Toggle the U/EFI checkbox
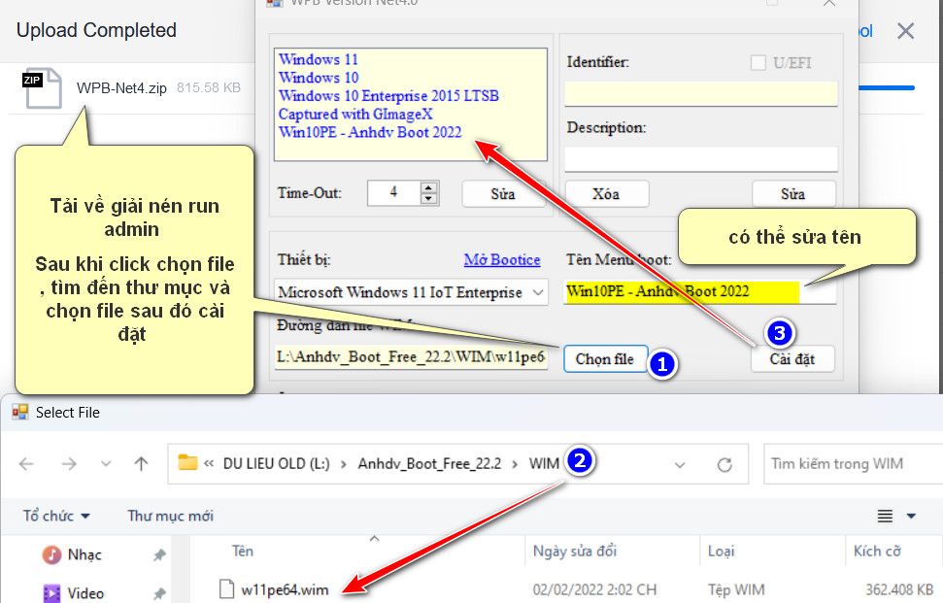943x603 pixels. [x=758, y=63]
